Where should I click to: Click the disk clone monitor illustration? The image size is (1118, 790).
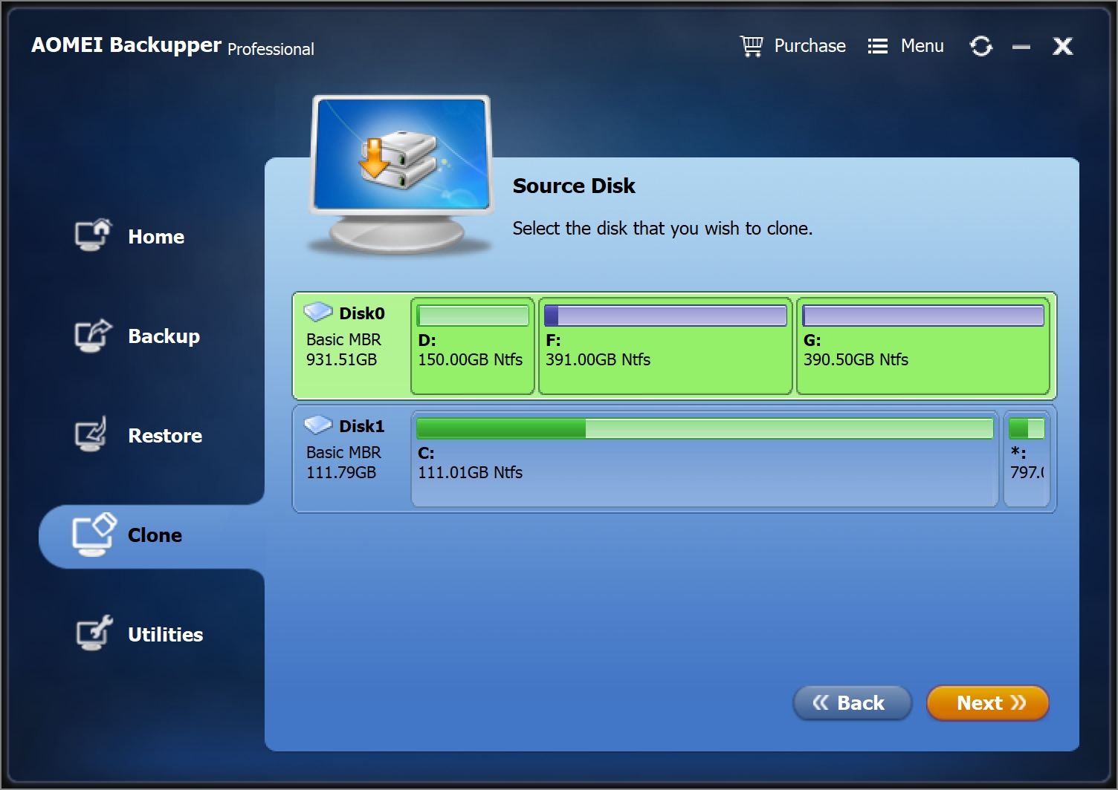(x=401, y=174)
